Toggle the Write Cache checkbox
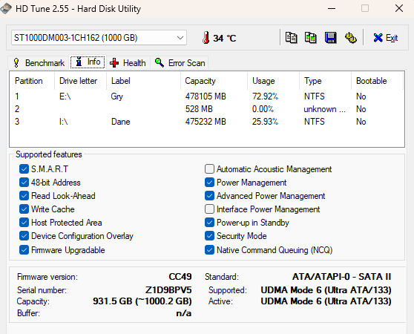This screenshot has height=334, width=414. (x=24, y=209)
